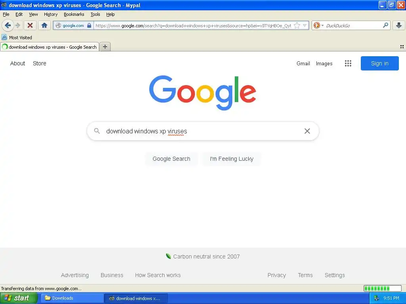Open the Edit menu
Viewport: 406px width, 304px height.
19,14
